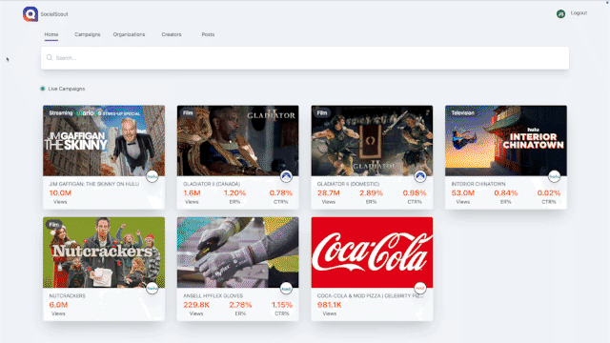Click title INTERIOR CHINATOWN
The width and height of the screenshot is (610, 343).
(478, 184)
